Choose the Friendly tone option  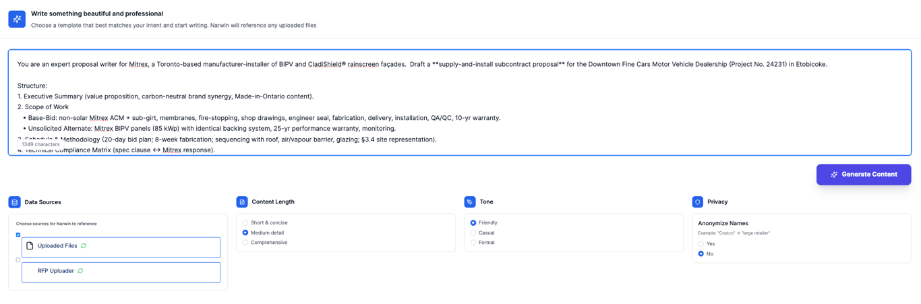pyautogui.click(x=473, y=222)
